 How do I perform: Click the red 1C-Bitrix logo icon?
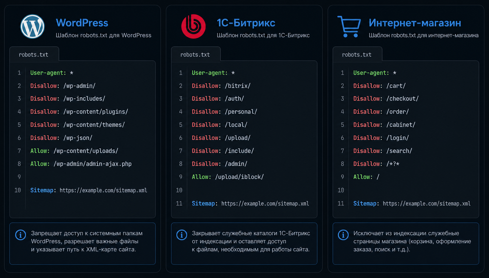(x=193, y=26)
